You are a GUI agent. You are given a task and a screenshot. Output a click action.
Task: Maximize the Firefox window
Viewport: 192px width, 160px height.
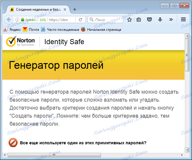click(174, 6)
